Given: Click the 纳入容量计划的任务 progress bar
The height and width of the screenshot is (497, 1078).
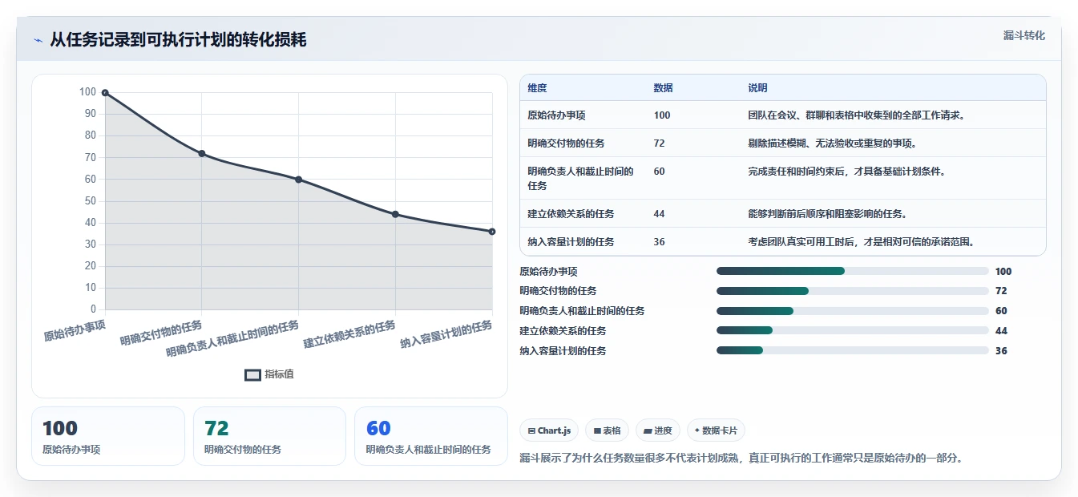Looking at the screenshot, I should pyautogui.click(x=853, y=350).
